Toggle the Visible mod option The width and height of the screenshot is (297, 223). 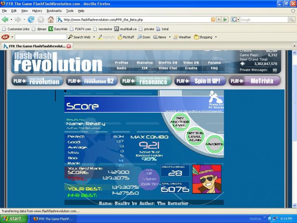(x=149, y=178)
